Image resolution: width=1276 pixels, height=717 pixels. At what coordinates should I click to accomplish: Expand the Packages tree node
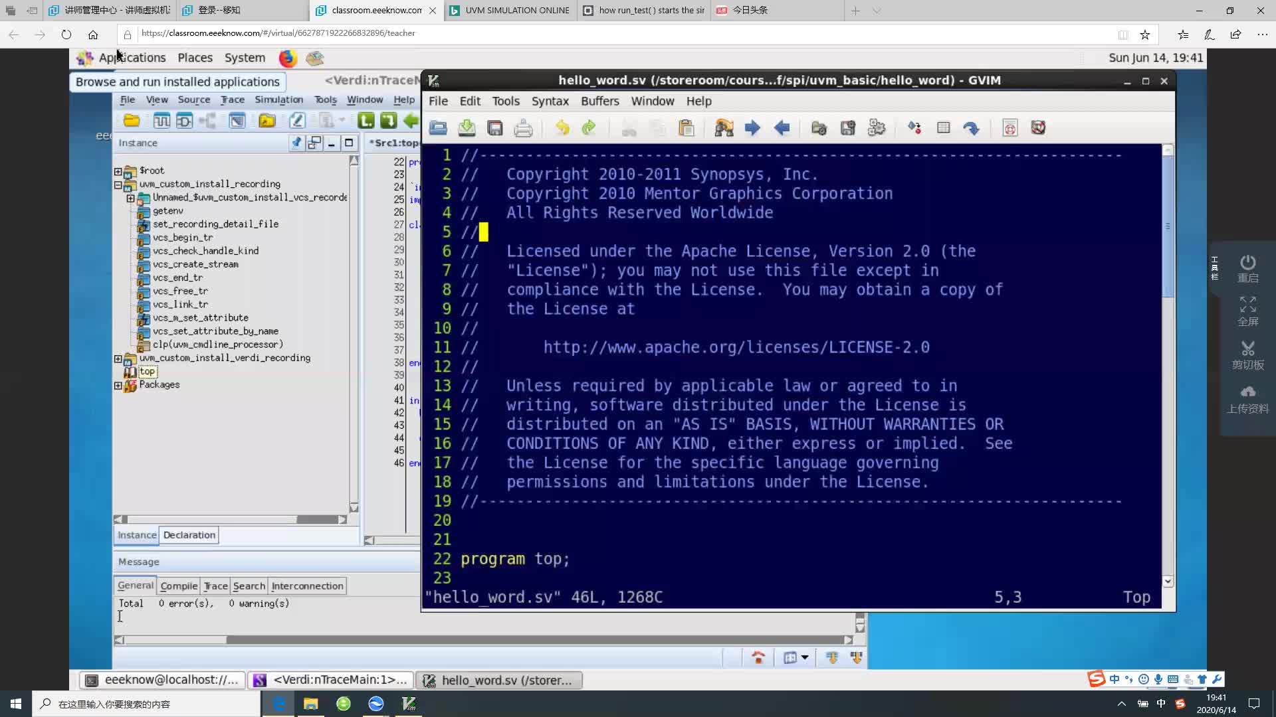tap(119, 384)
